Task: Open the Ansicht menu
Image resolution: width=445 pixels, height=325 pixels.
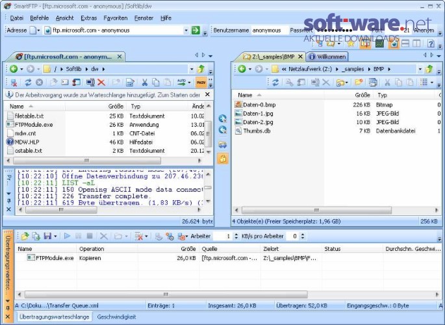Action: [65, 18]
